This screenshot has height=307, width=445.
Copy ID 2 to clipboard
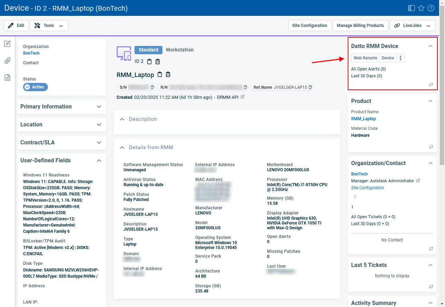coord(149,61)
